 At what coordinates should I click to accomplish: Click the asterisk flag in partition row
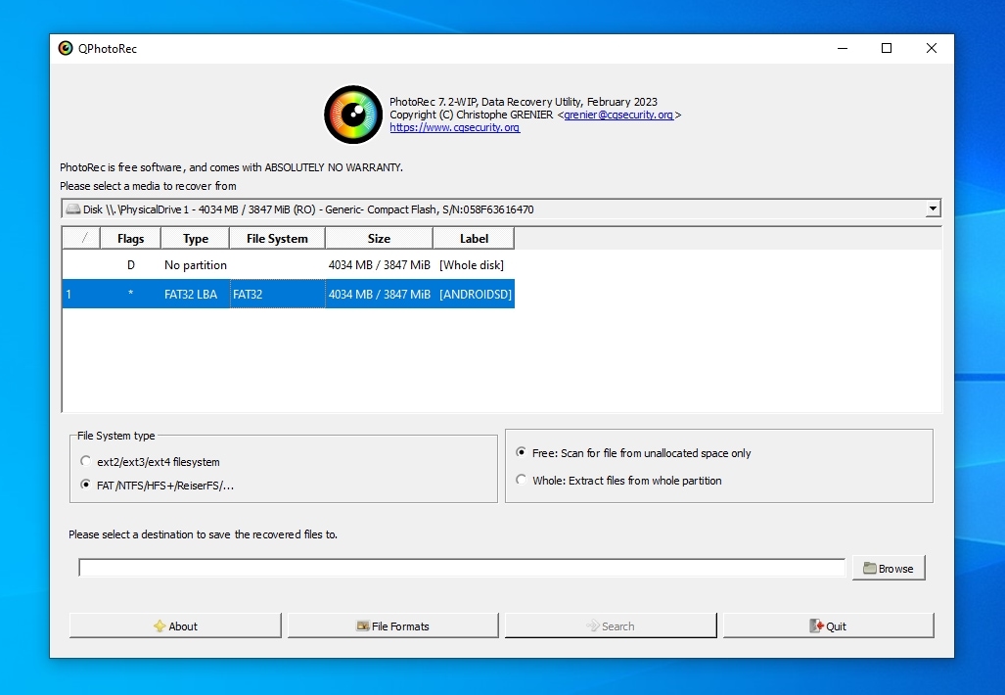click(131, 295)
